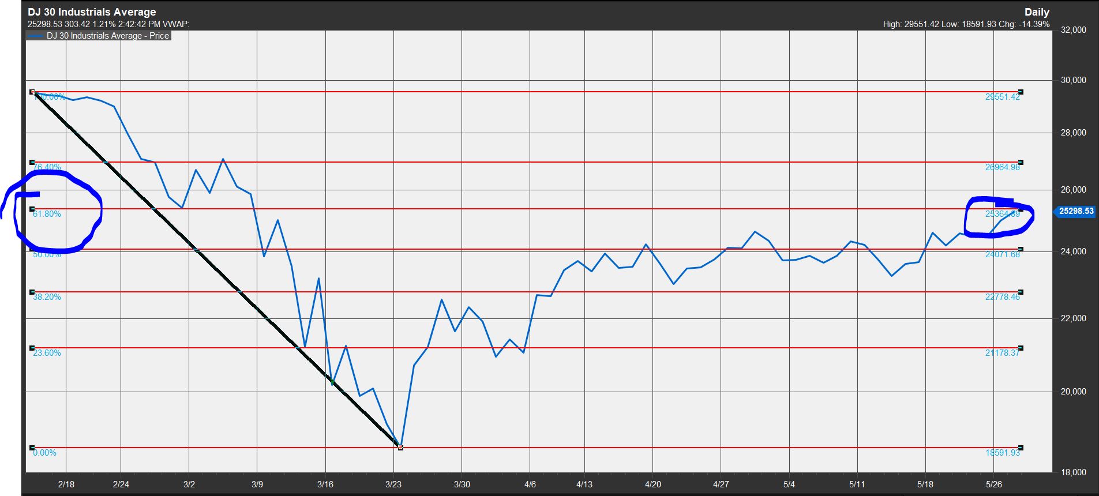Image resolution: width=1099 pixels, height=496 pixels.
Task: Click the 22778.46 Fibonacci price label
Action: (x=1003, y=297)
